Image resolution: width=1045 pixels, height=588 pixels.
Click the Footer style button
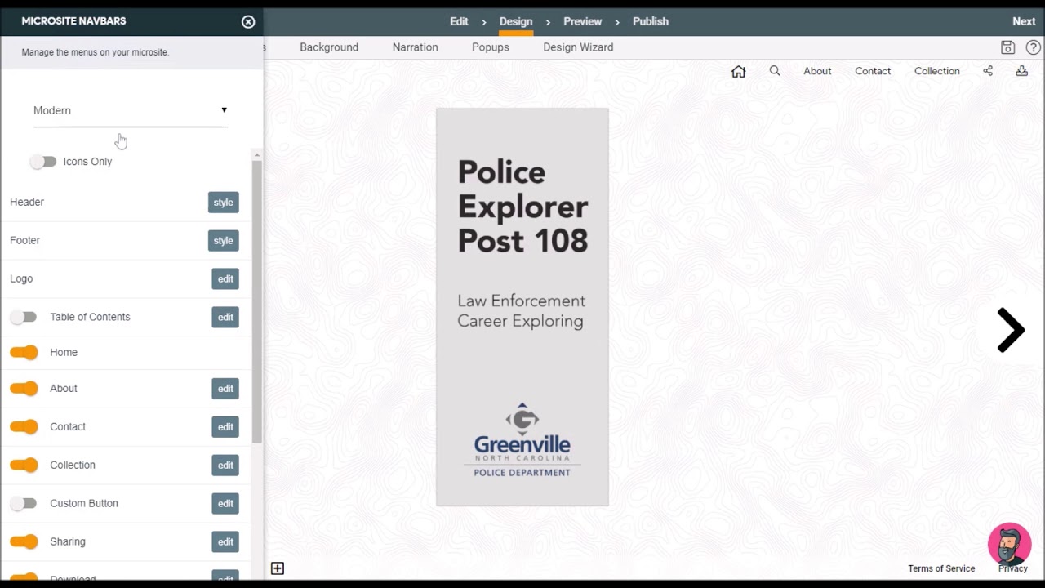[223, 241]
